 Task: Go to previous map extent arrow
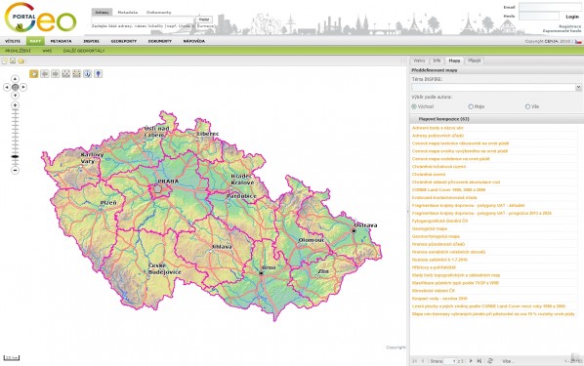click(45, 74)
